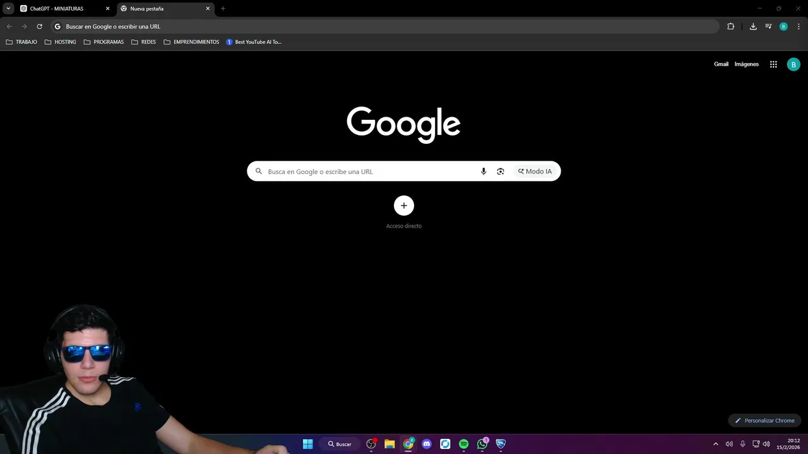
Task: Click the Chrome extensions puzzle icon
Action: pos(730,26)
